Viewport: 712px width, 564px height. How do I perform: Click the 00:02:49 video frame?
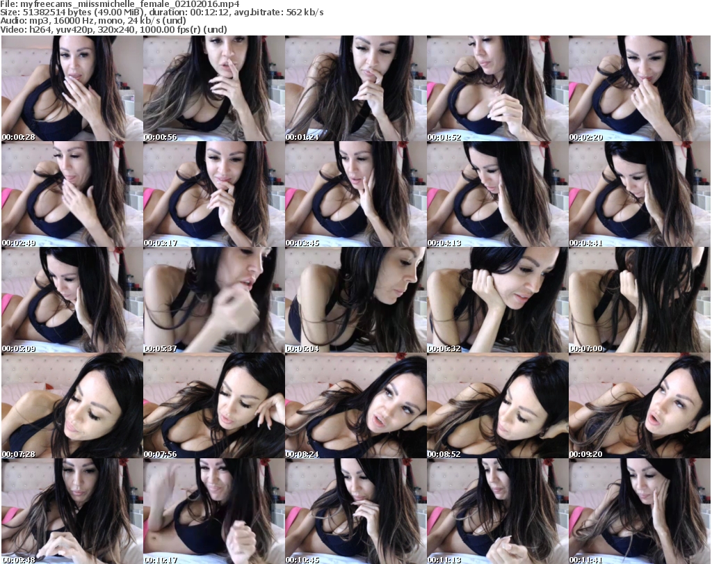coord(72,195)
